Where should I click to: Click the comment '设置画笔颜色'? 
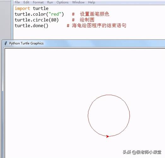point(95,14)
